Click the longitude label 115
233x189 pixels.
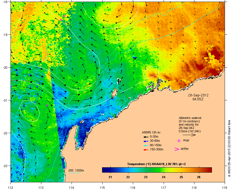102,187
